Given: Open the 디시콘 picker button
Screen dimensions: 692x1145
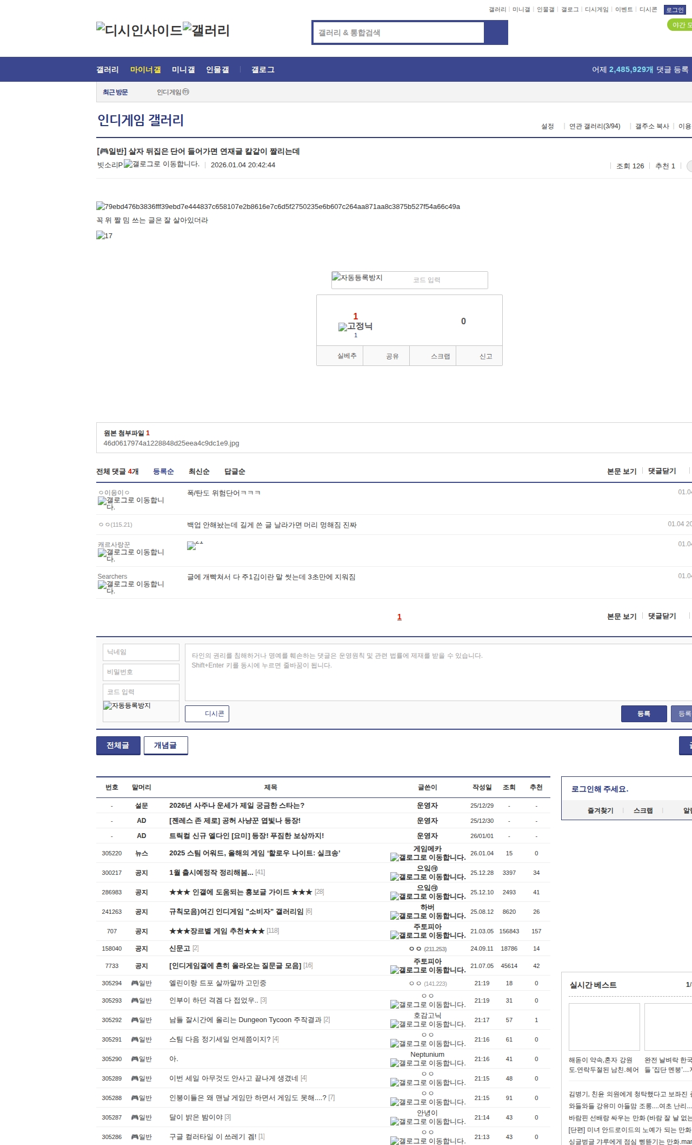Looking at the screenshot, I should pyautogui.click(x=207, y=714).
